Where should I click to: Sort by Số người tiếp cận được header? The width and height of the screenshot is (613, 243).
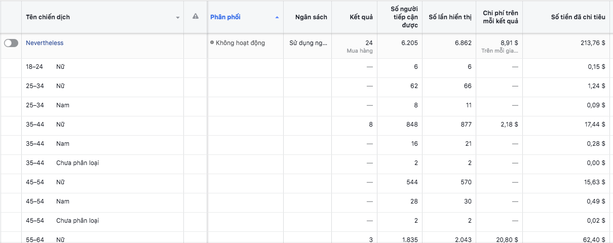[x=404, y=17]
